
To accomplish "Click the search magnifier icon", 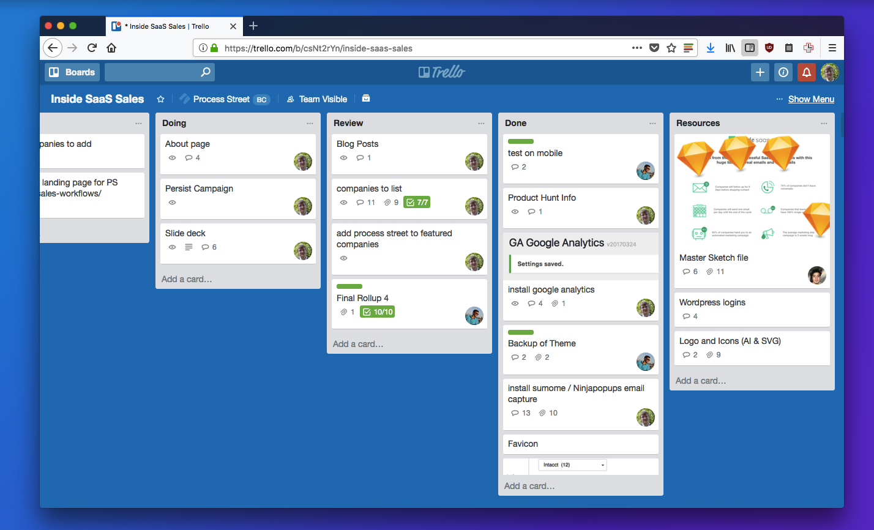I will click(206, 72).
